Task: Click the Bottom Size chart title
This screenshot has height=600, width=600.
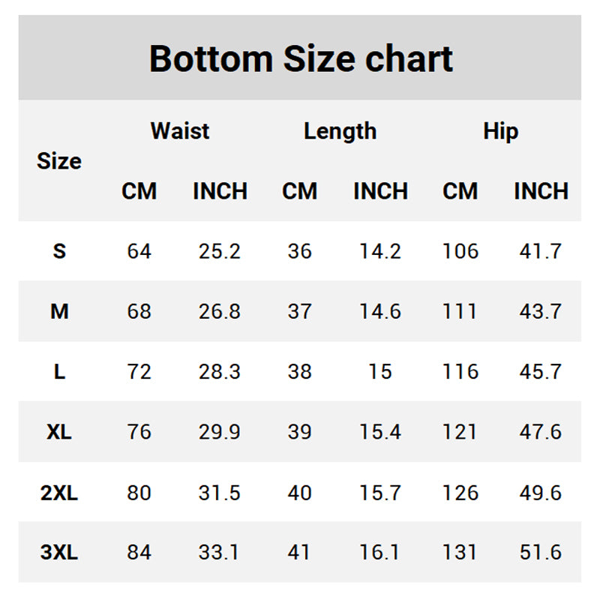Action: pyautogui.click(x=301, y=58)
